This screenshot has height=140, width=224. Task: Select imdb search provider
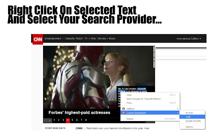pos(192,117)
